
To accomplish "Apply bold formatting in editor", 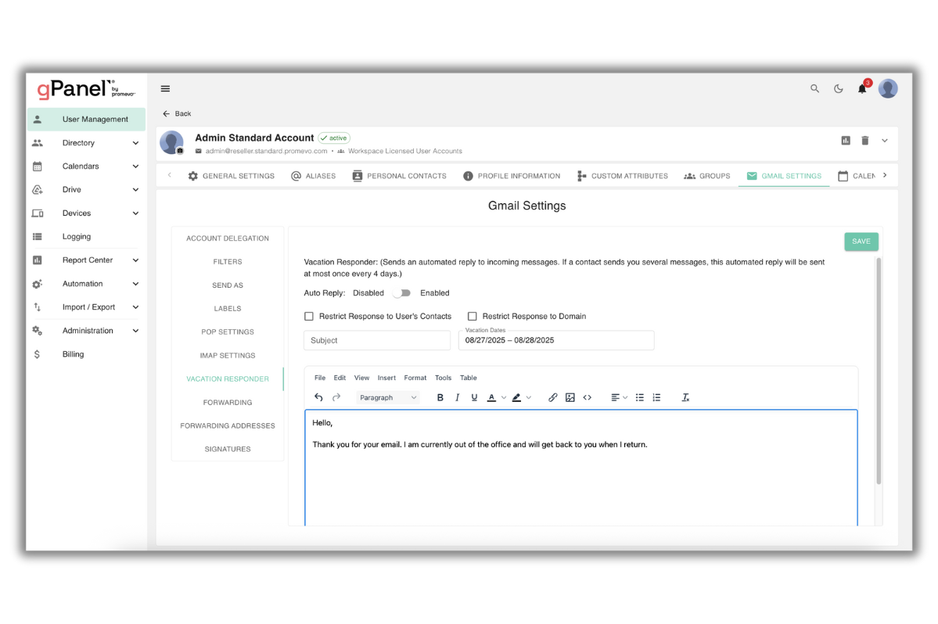I will pos(440,397).
